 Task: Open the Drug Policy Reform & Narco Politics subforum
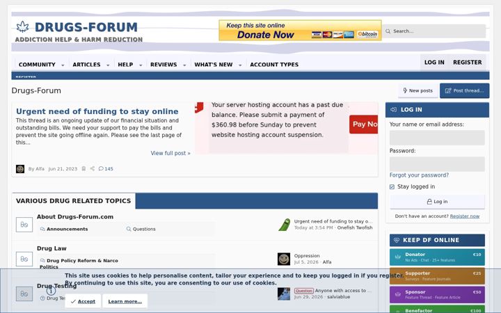tap(79, 264)
